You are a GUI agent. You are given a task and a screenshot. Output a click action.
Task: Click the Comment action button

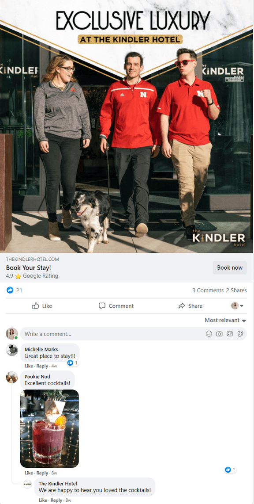coord(116,305)
